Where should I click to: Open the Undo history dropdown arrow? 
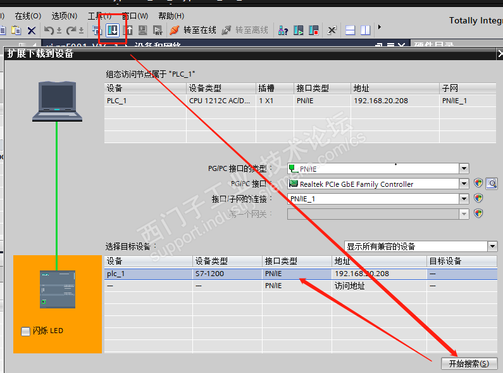(59, 31)
